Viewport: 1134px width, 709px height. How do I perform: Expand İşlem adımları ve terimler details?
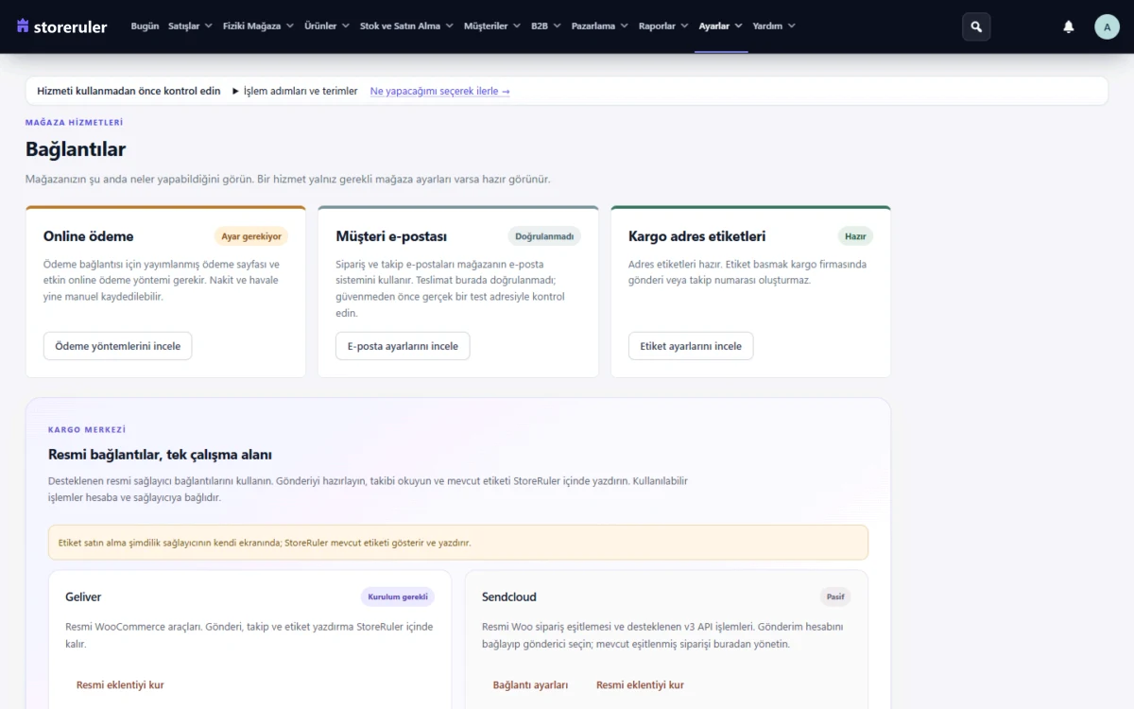click(x=295, y=92)
